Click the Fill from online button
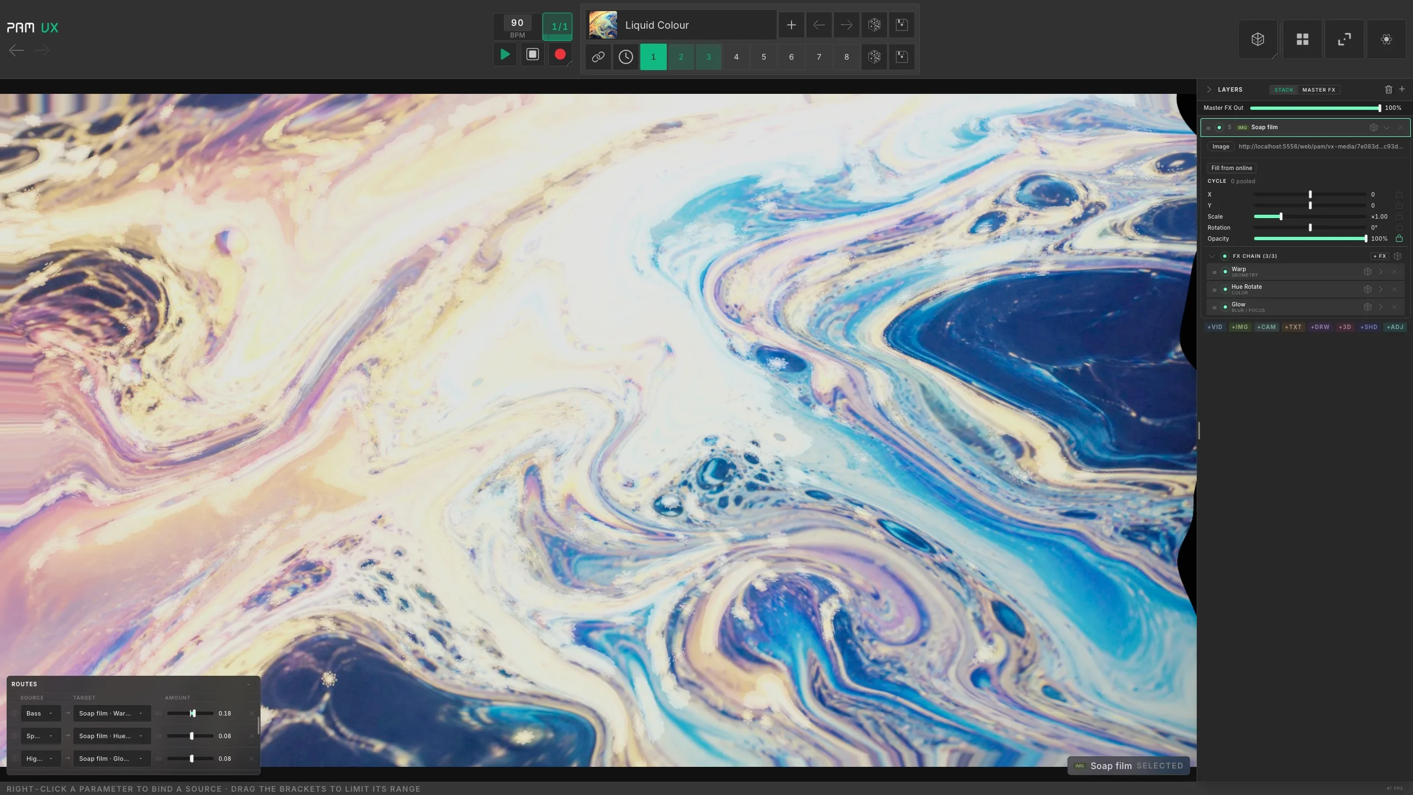Screen dimensions: 1413x795 1231,168
